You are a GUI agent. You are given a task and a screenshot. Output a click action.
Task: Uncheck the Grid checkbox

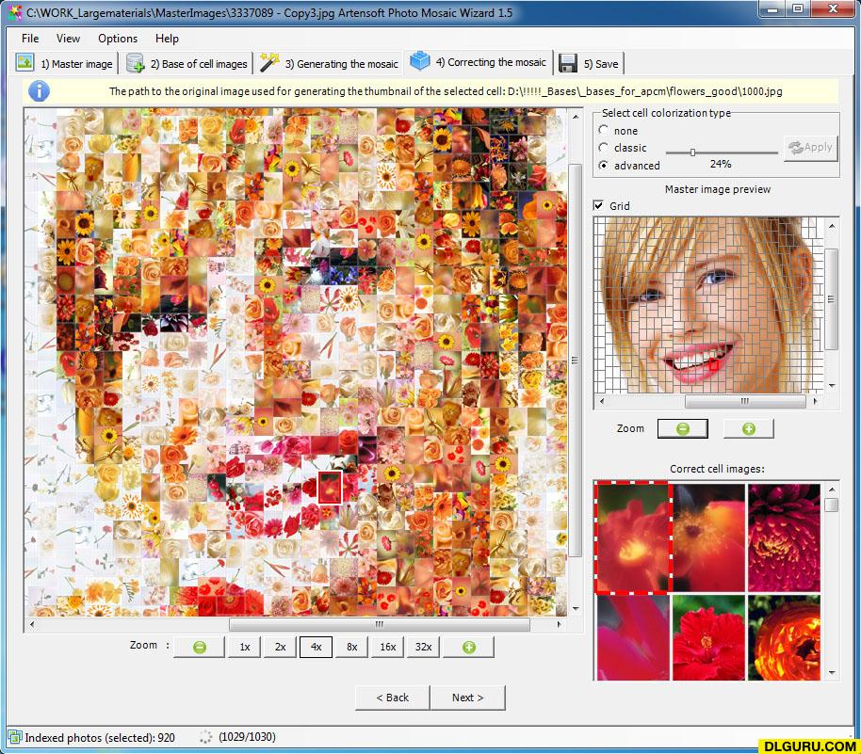pyautogui.click(x=598, y=205)
